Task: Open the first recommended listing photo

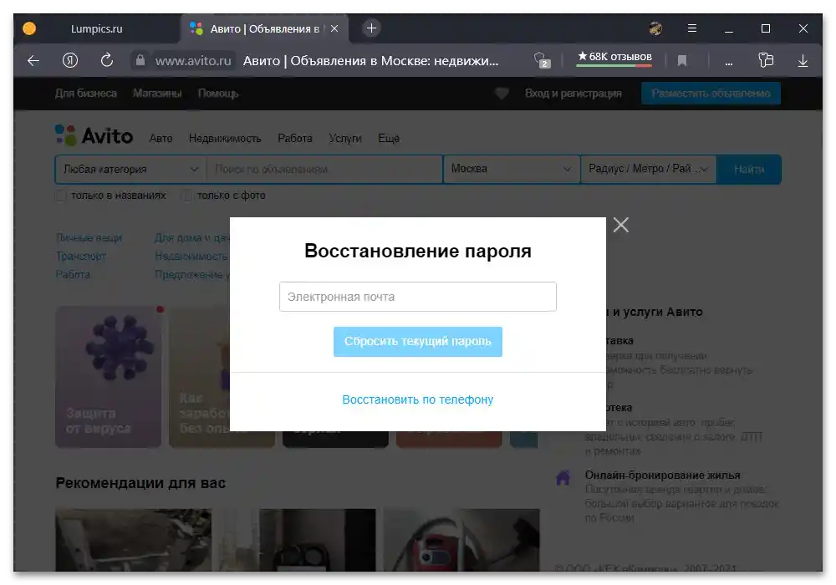Action: (x=133, y=540)
